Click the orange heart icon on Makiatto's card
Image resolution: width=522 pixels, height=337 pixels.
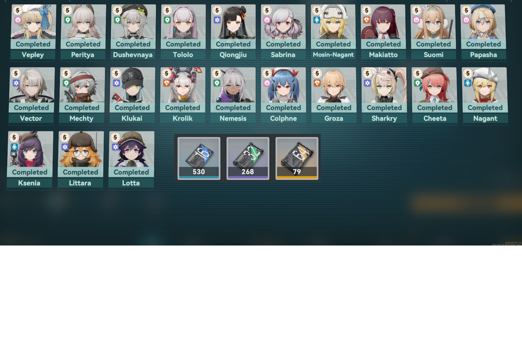click(367, 20)
